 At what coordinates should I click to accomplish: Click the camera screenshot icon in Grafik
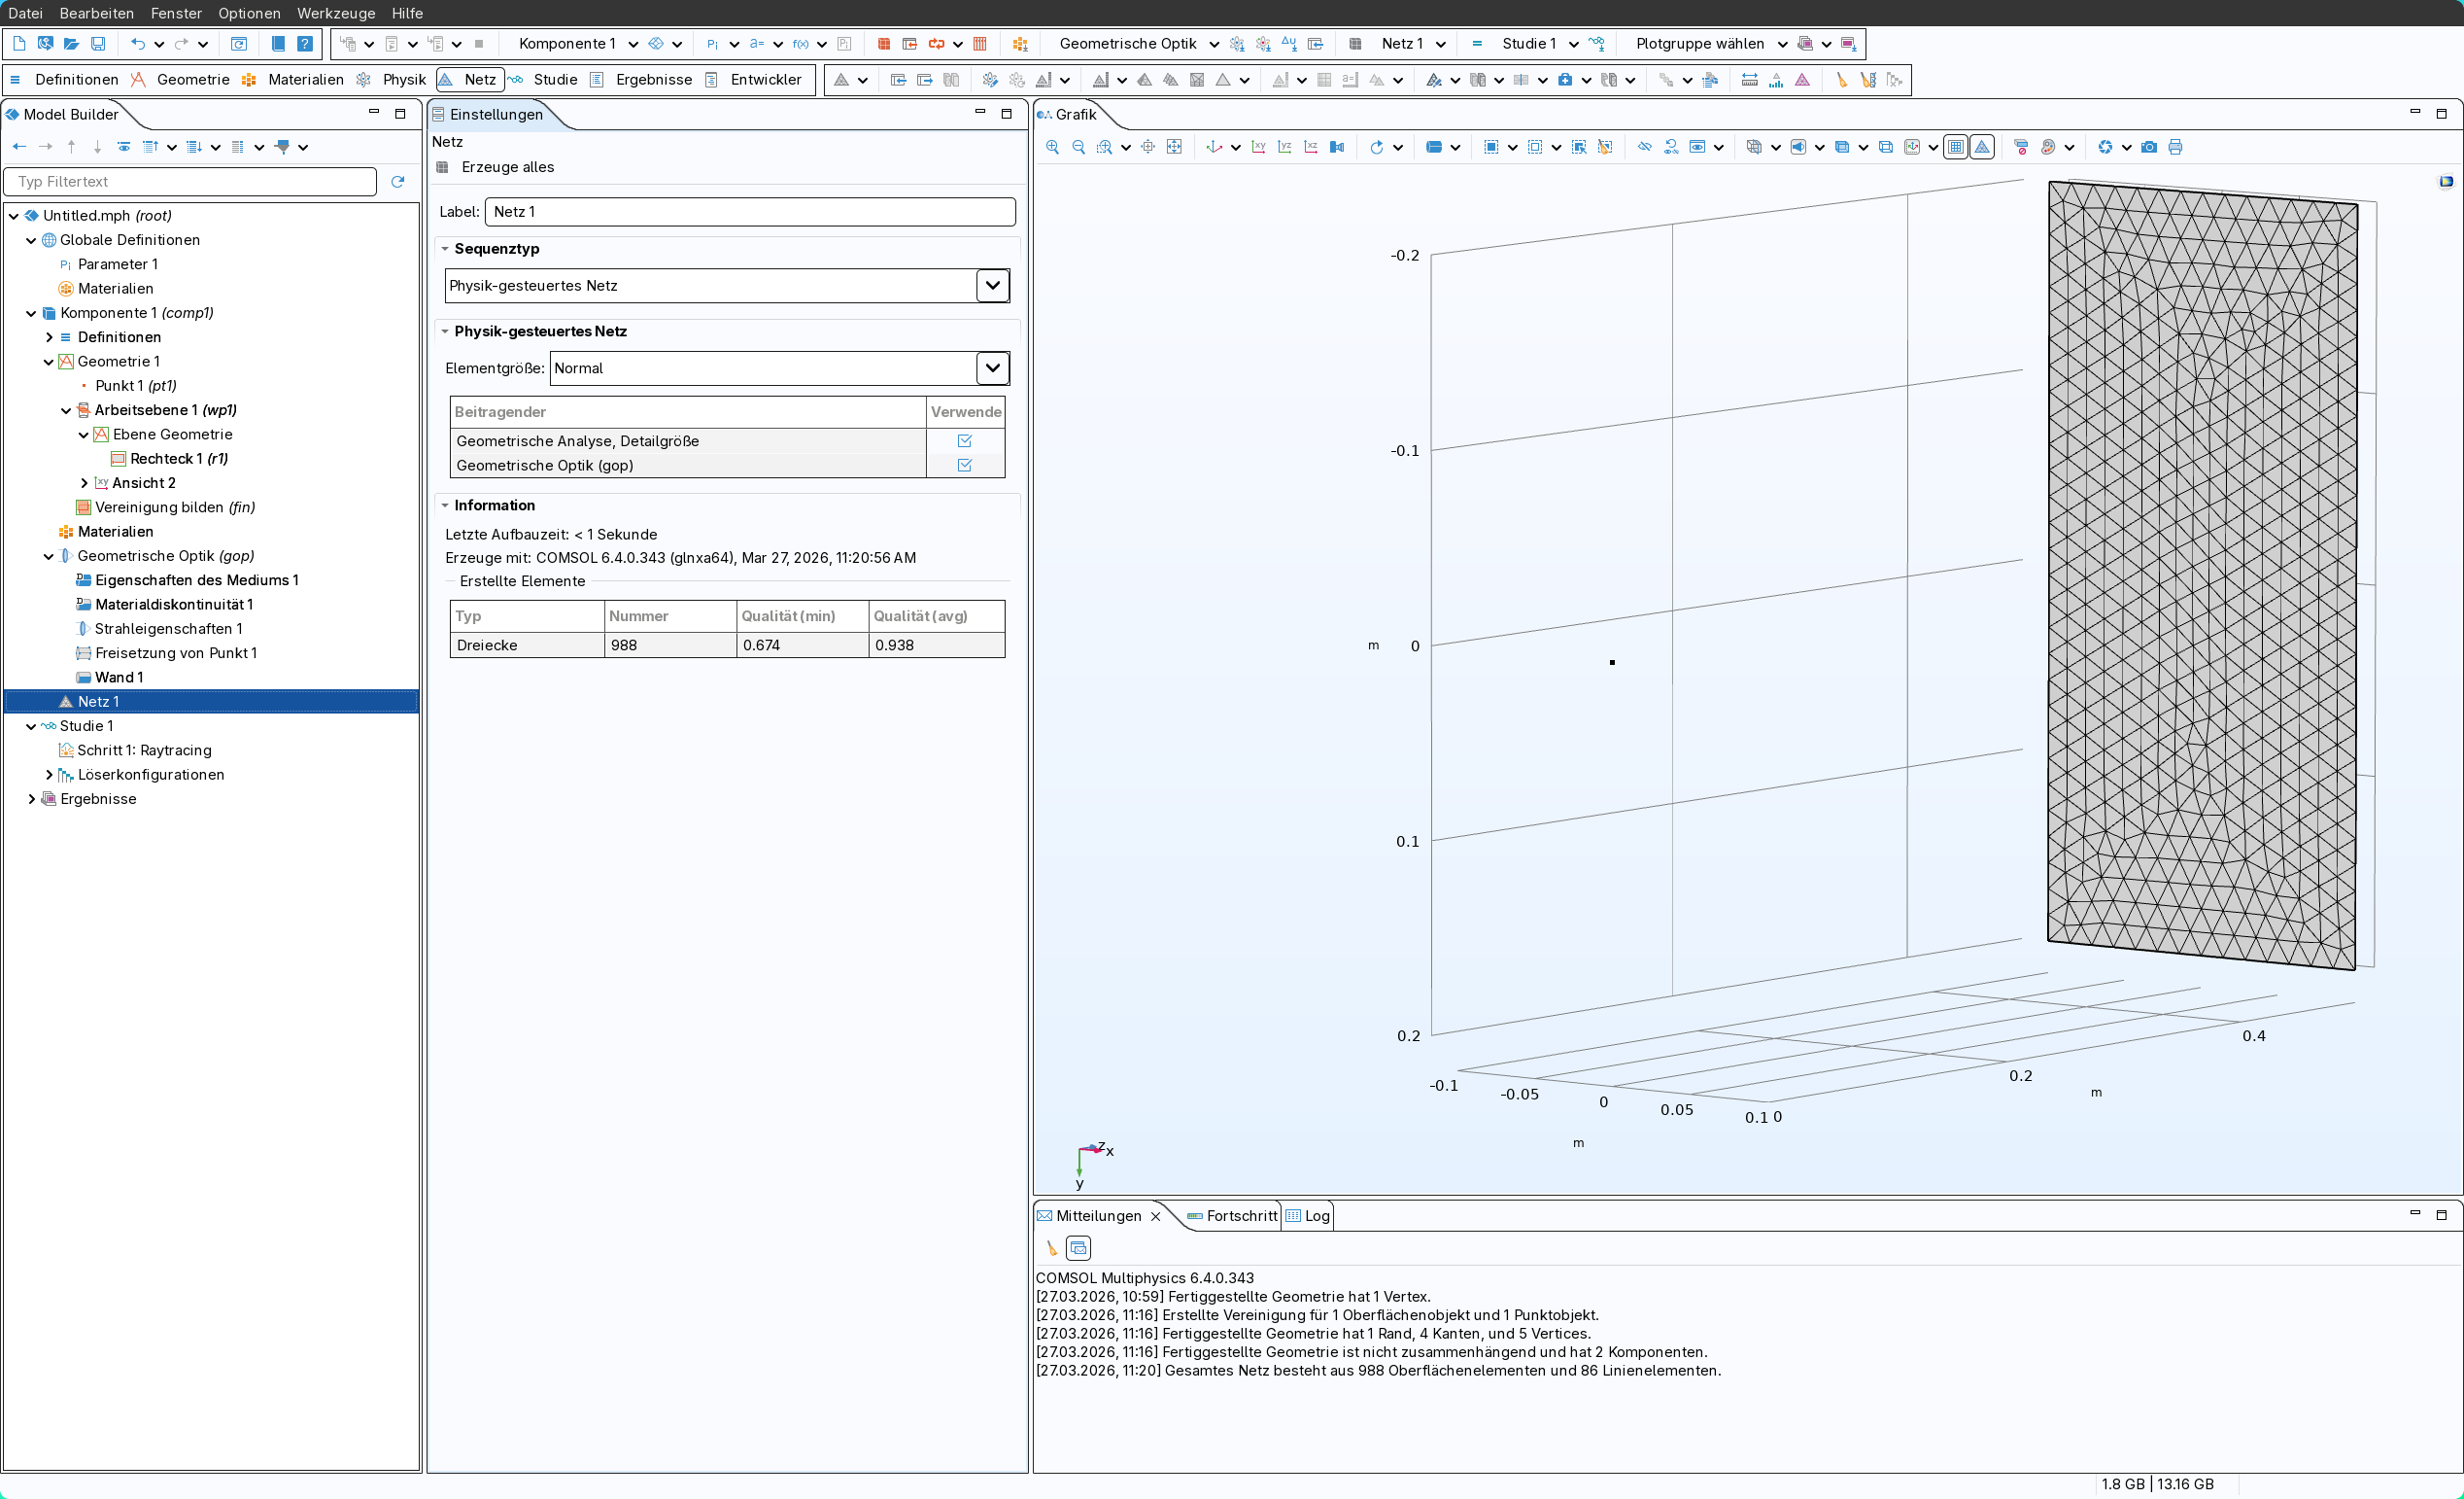click(2149, 147)
